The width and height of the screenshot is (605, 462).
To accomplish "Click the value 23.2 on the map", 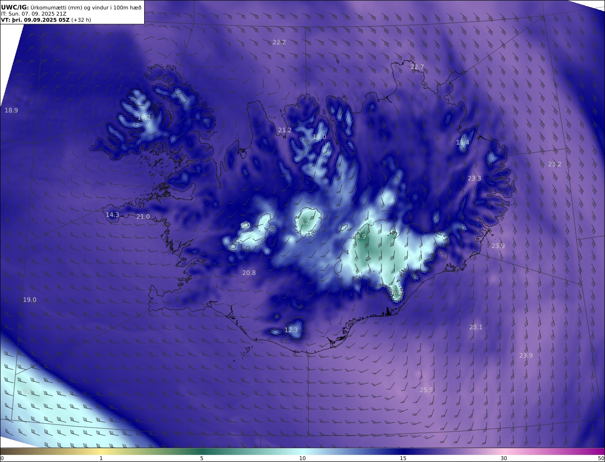I will click(555, 164).
